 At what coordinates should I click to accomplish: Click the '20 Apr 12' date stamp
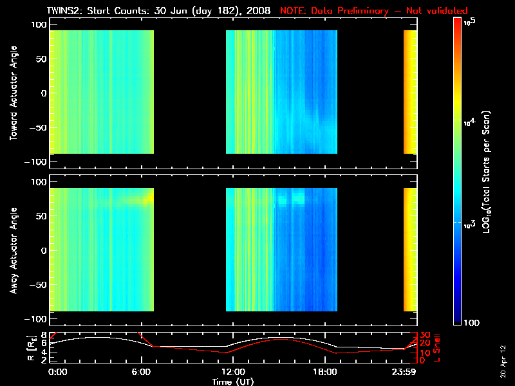coord(503,362)
